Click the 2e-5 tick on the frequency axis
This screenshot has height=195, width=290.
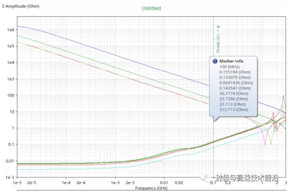pos(32,183)
